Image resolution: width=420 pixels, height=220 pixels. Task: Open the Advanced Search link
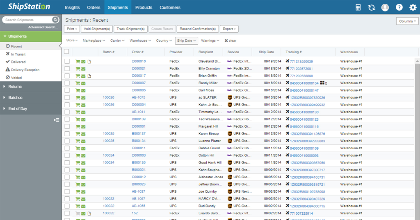click(43, 27)
